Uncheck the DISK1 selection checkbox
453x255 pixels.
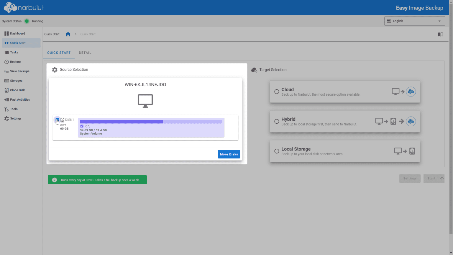[57, 120]
